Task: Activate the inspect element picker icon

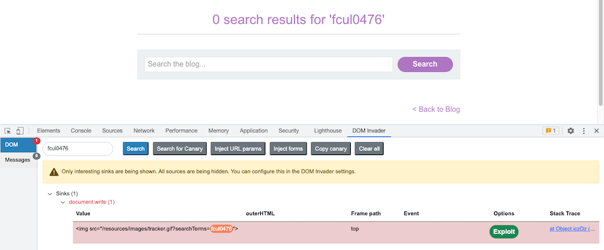Action: coord(8,131)
